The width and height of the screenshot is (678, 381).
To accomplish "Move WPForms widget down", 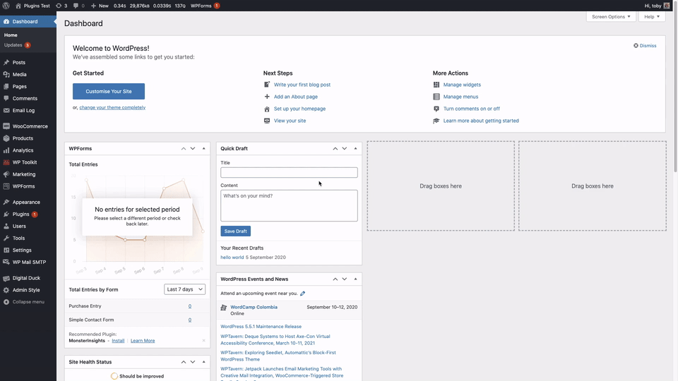I will 193,149.
